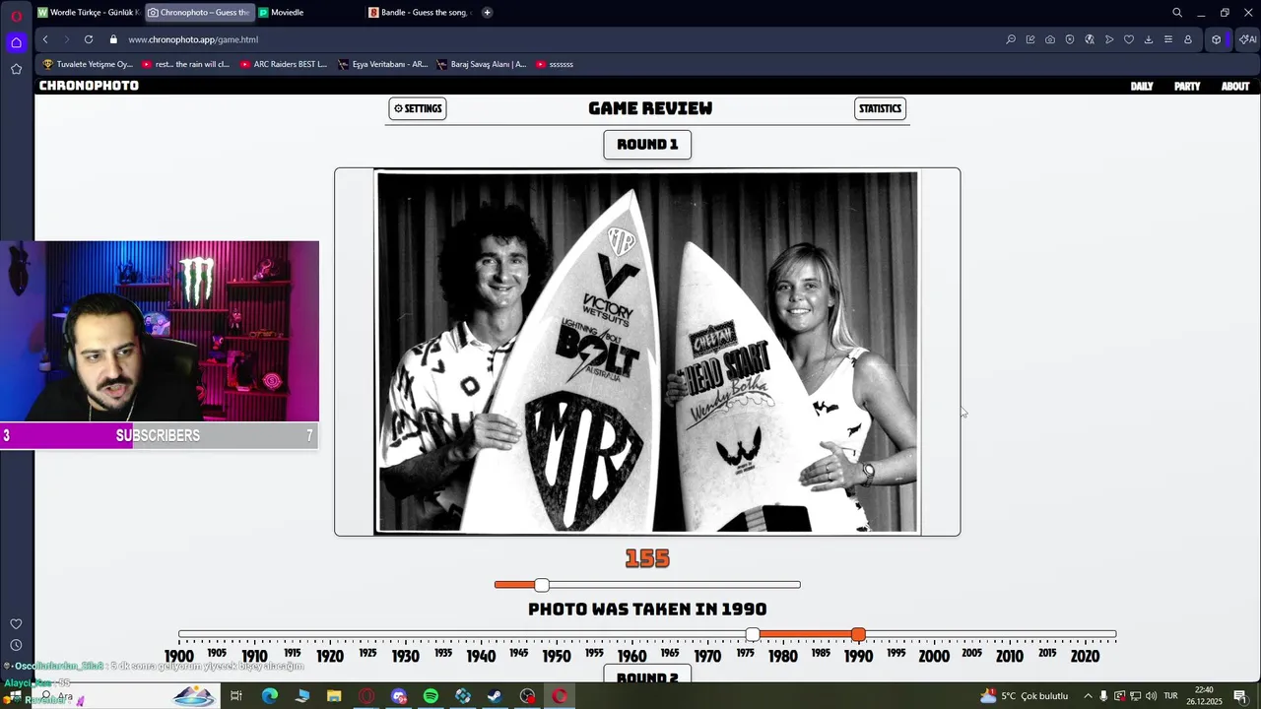The width and height of the screenshot is (1261, 709).
Task: Open the volume speaker tray icon
Action: [1151, 696]
